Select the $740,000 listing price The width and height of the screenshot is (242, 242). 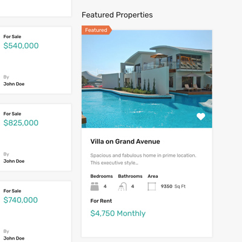21,200
